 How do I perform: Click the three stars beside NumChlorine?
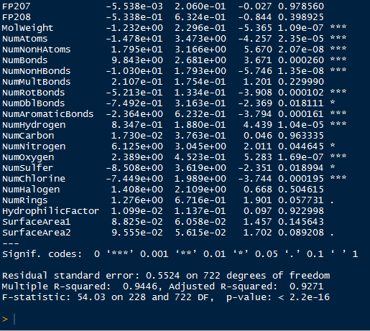click(x=338, y=177)
